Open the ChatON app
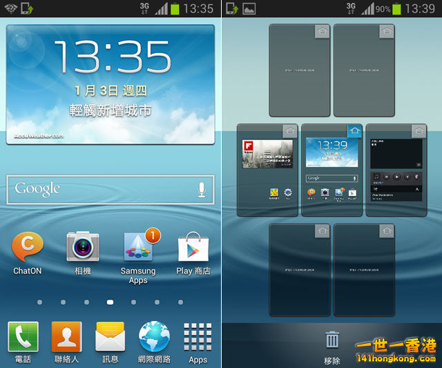Image resolution: width=442 pixels, height=368 pixels. [28, 249]
